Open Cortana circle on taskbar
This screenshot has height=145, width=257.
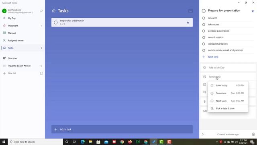click(x=67, y=142)
